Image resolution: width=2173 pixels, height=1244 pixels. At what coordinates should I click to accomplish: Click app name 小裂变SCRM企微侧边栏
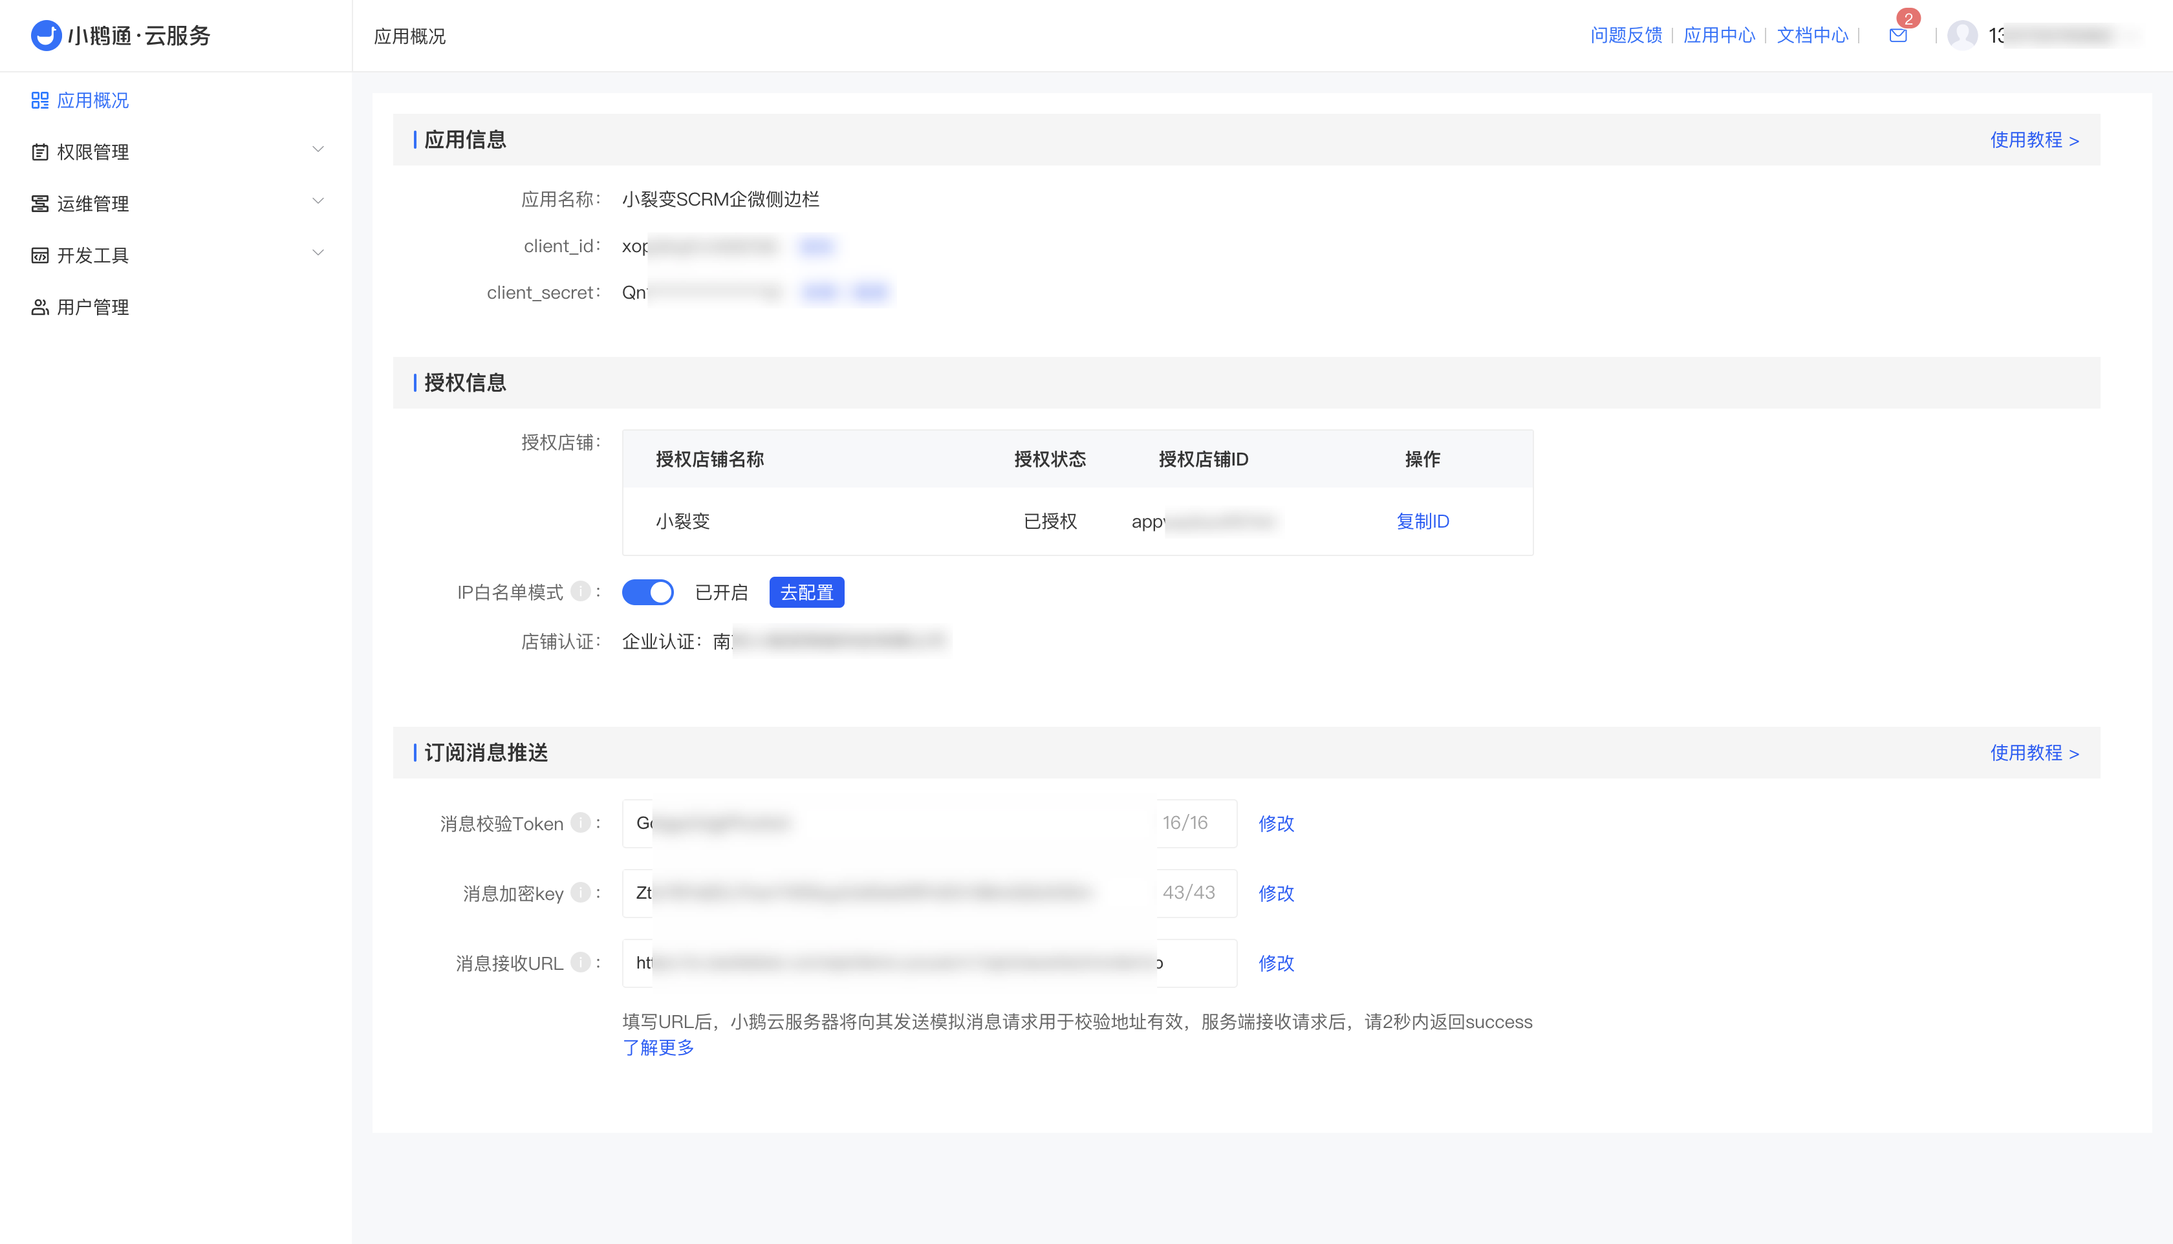(x=720, y=199)
